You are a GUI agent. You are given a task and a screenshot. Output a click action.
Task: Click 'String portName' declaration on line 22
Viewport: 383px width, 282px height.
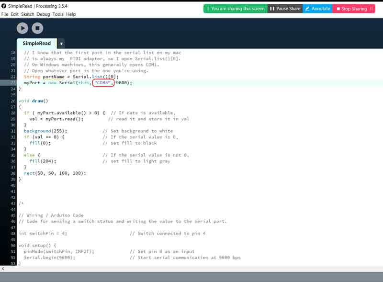[44, 77]
